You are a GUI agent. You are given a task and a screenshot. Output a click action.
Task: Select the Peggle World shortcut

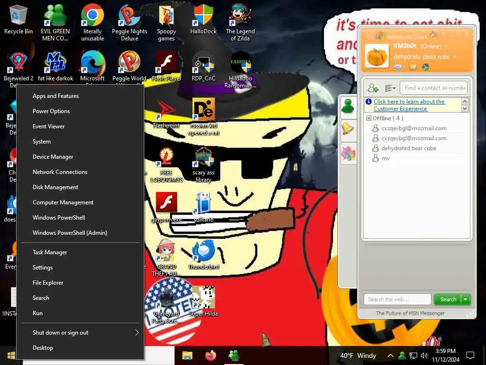[129, 67]
